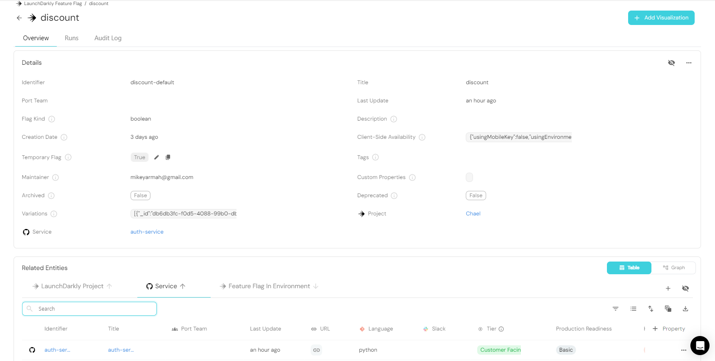This screenshot has height=361, width=715.
Task: Click the back arrow beside discount title
Action: coord(19,18)
